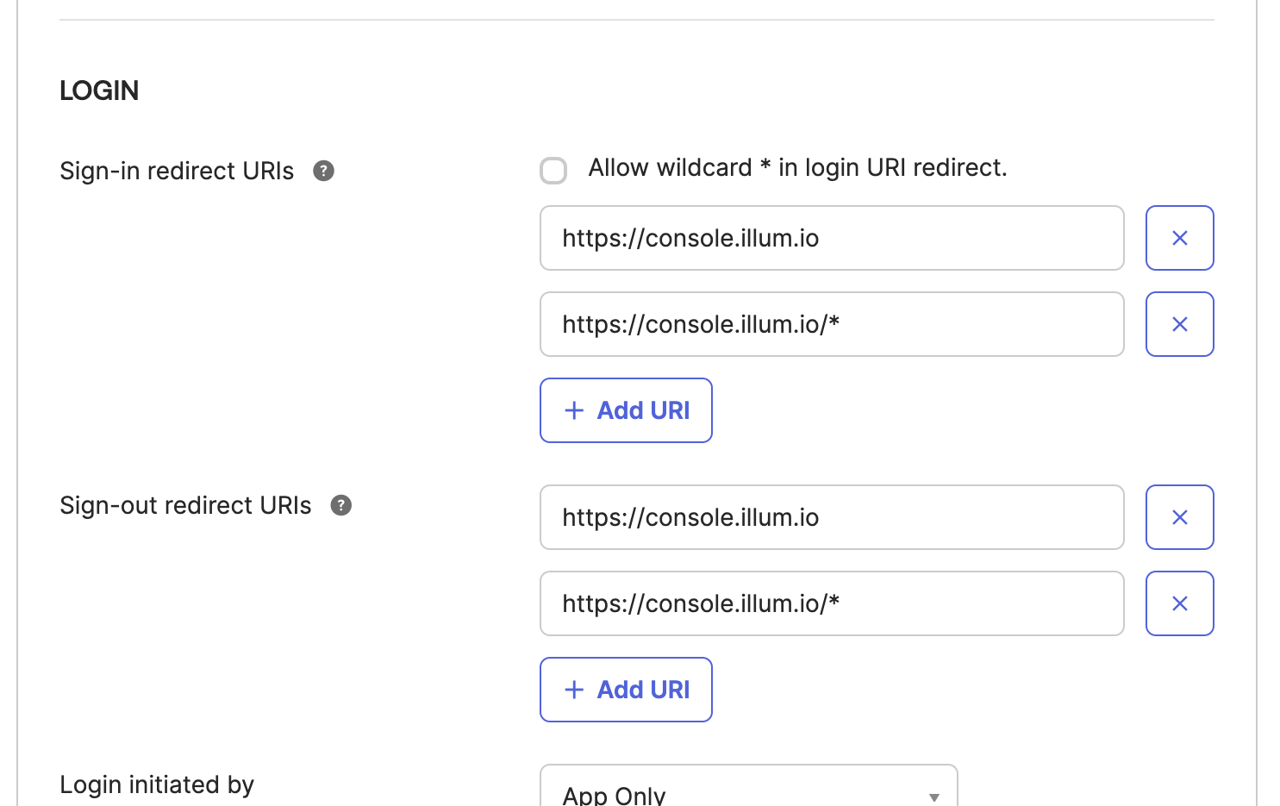Add URI under Sign-in redirect URIs
This screenshot has height=806, width=1280.
point(626,410)
